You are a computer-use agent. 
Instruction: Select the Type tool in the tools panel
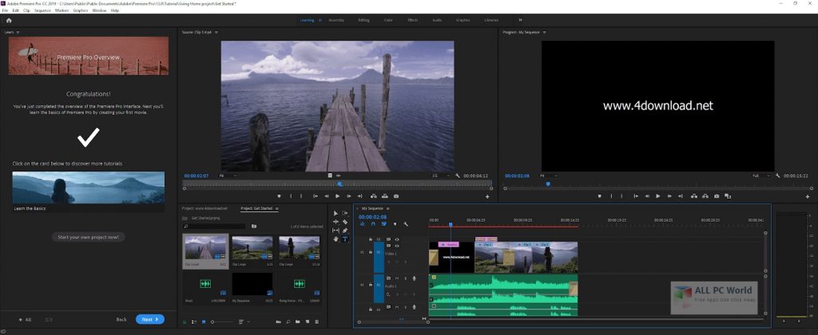coord(345,239)
